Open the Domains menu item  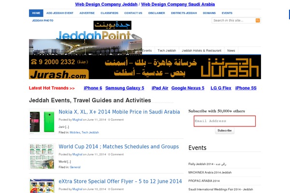point(209,13)
